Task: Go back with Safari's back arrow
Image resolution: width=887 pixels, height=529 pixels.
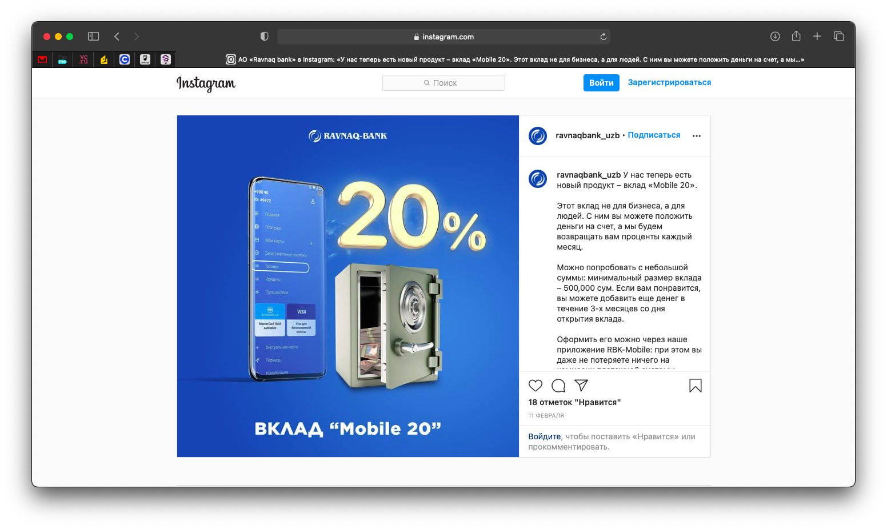Action: coord(117,37)
